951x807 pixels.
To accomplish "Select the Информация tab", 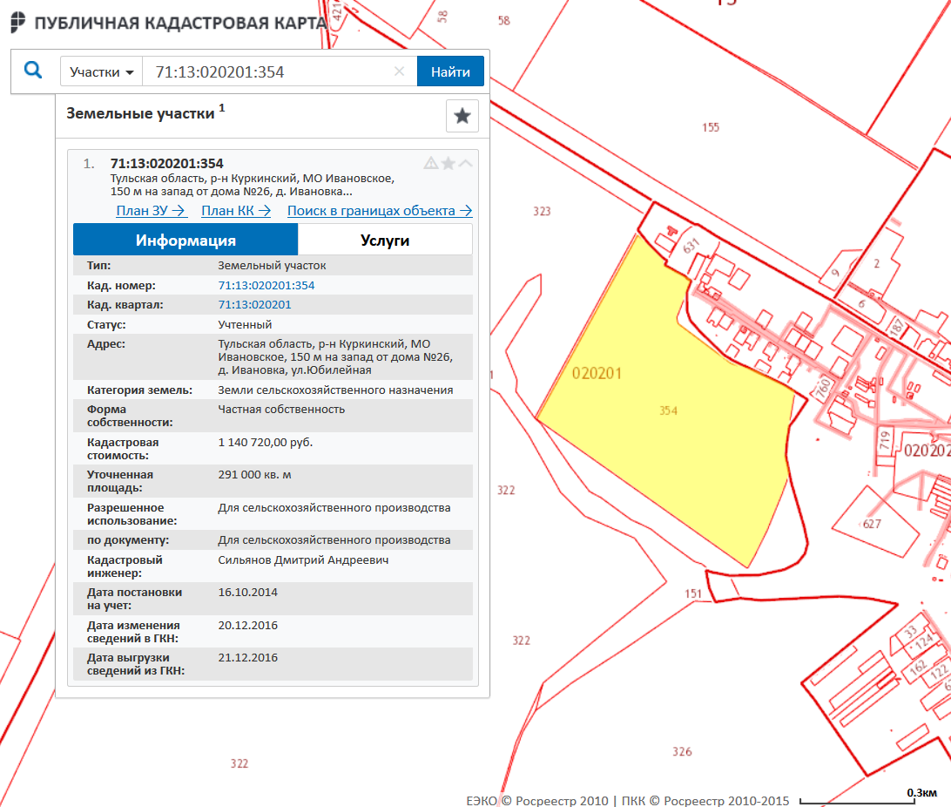I will coord(185,240).
